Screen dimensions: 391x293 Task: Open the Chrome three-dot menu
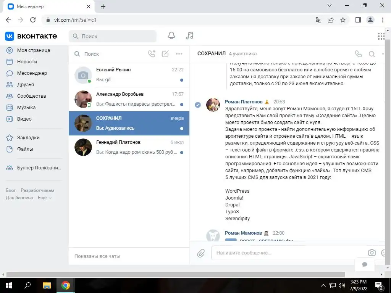click(x=383, y=20)
